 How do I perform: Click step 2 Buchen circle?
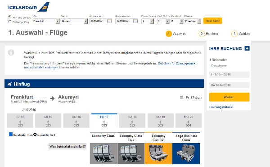click(202, 34)
